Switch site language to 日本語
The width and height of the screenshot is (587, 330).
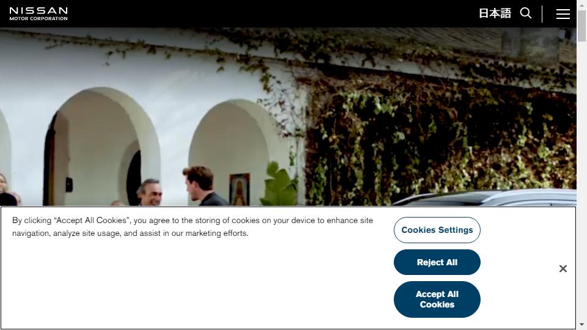click(495, 13)
